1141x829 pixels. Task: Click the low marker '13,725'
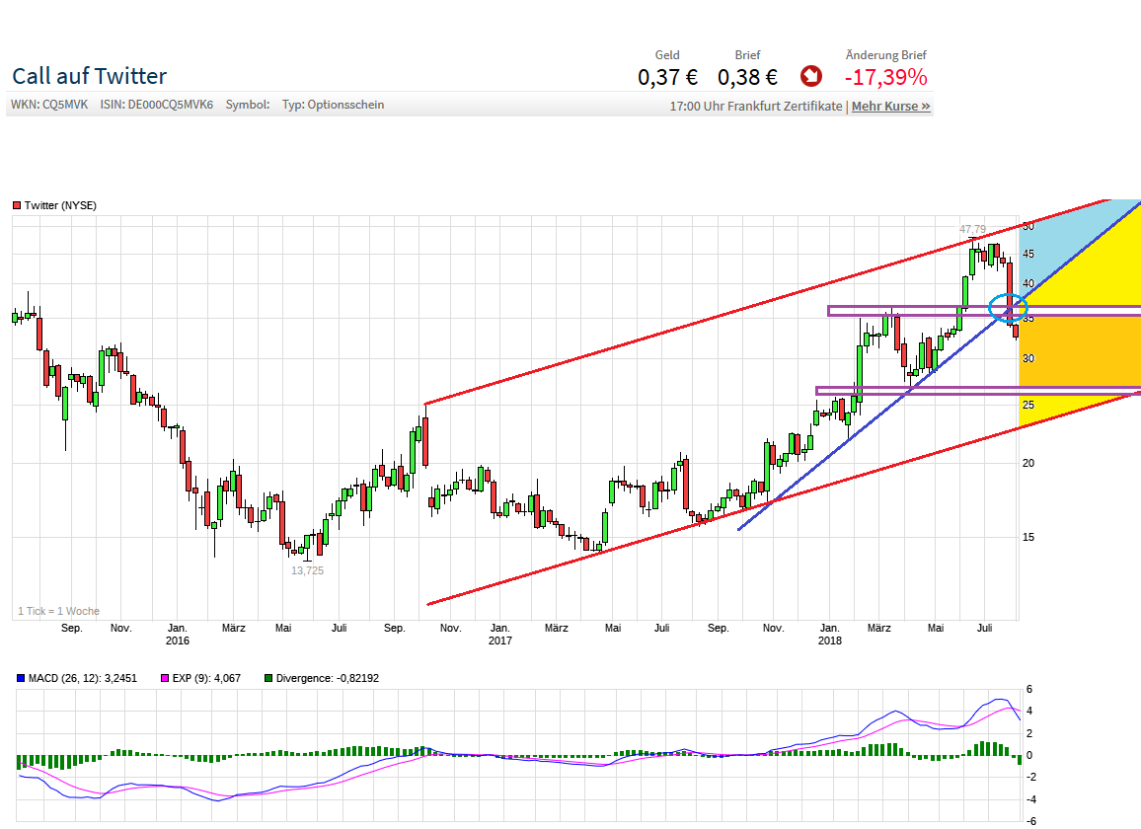pos(307,570)
